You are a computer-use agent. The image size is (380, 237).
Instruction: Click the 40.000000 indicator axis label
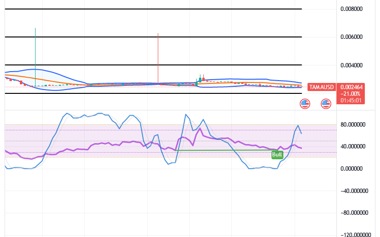(353, 146)
